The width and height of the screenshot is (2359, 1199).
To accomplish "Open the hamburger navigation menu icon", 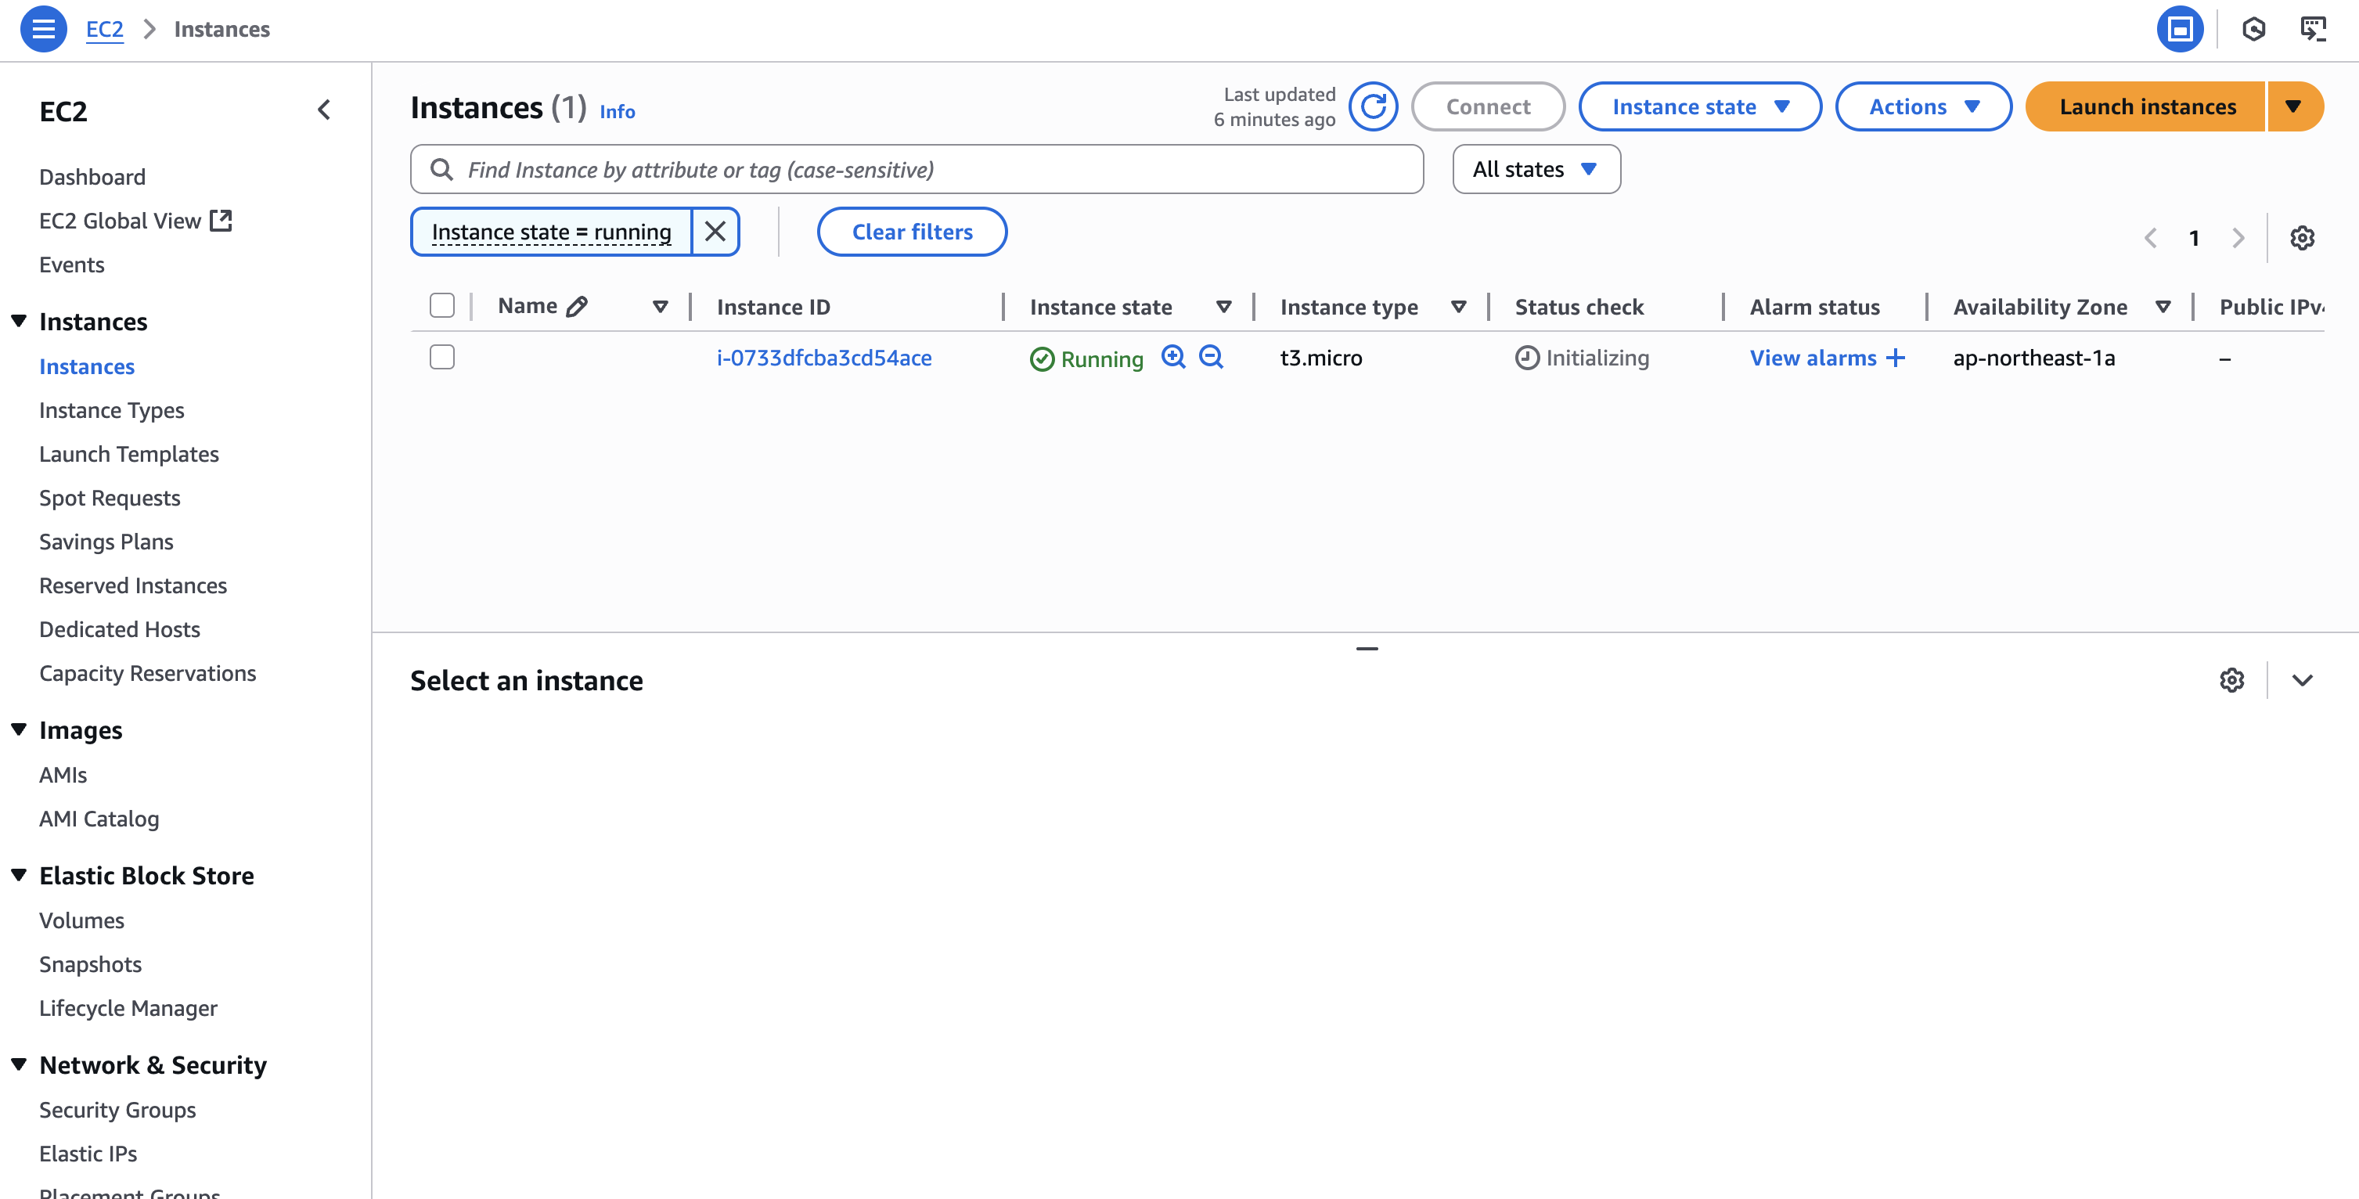I will pos(43,29).
